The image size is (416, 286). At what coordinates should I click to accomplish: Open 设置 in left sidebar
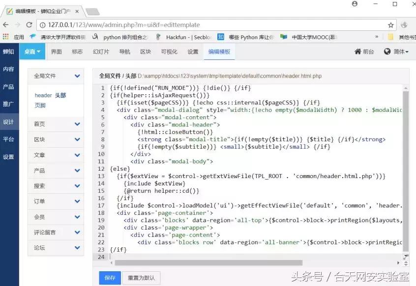coord(9,156)
